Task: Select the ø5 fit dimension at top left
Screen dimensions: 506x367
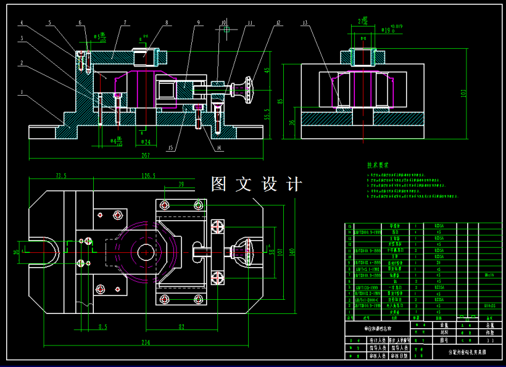Action: pos(100,36)
